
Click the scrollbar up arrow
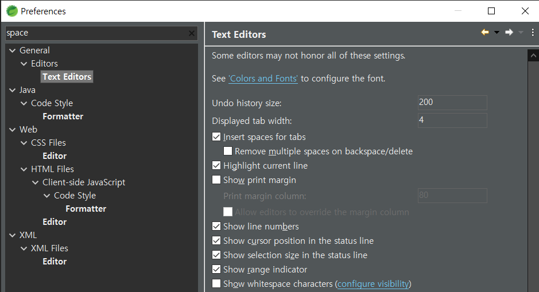(533, 55)
